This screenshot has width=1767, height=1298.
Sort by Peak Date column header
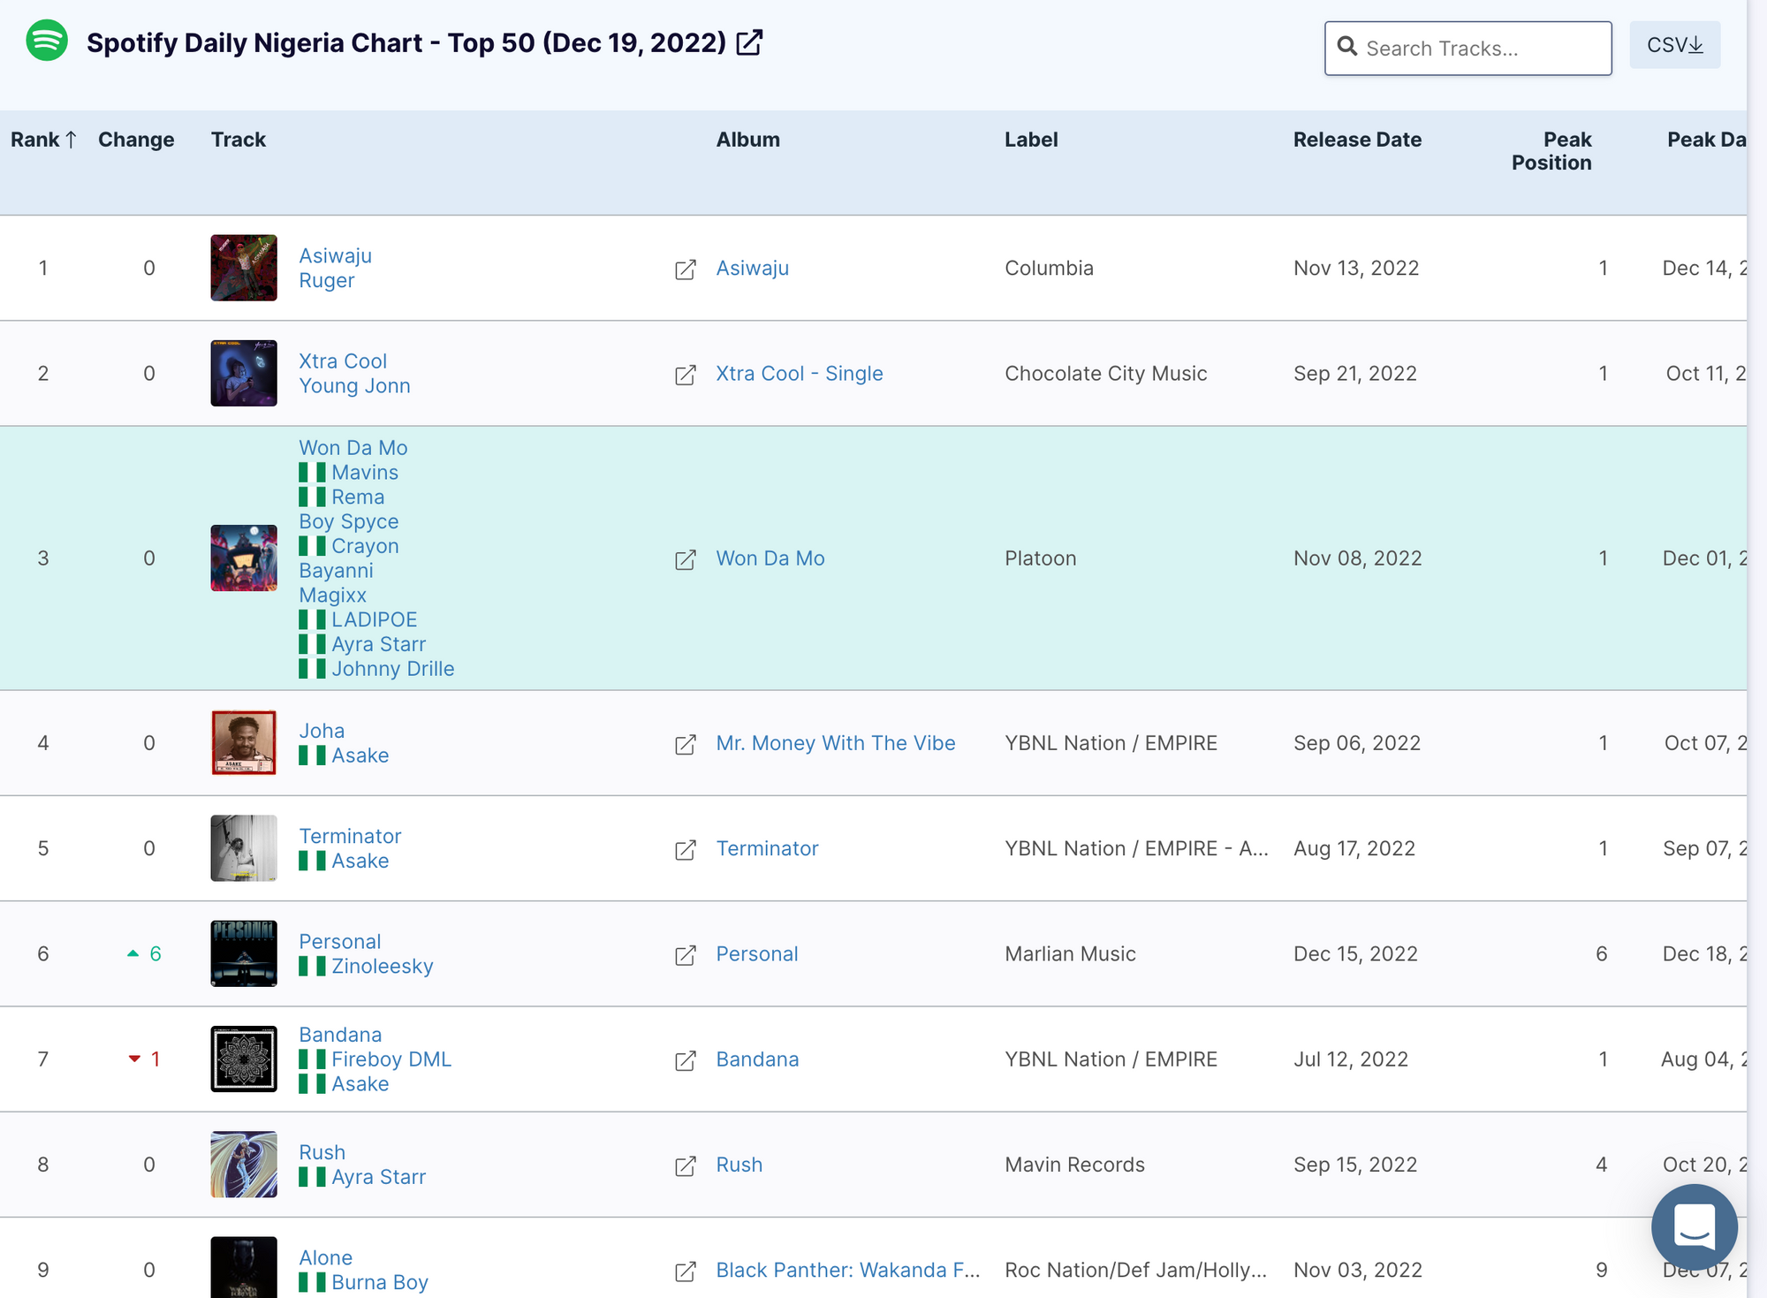[1706, 140]
